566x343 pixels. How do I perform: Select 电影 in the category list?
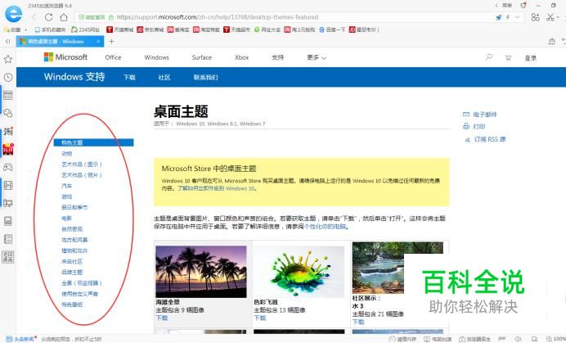[67, 219]
